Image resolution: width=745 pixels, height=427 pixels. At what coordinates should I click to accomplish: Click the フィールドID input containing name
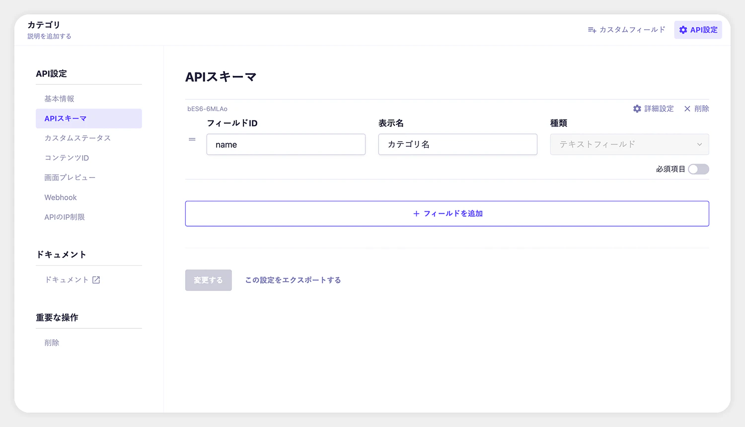coord(286,144)
